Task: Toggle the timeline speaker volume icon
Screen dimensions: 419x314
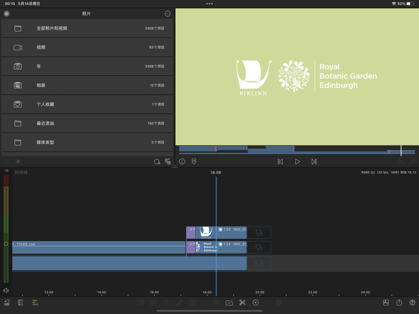Action: (6, 290)
